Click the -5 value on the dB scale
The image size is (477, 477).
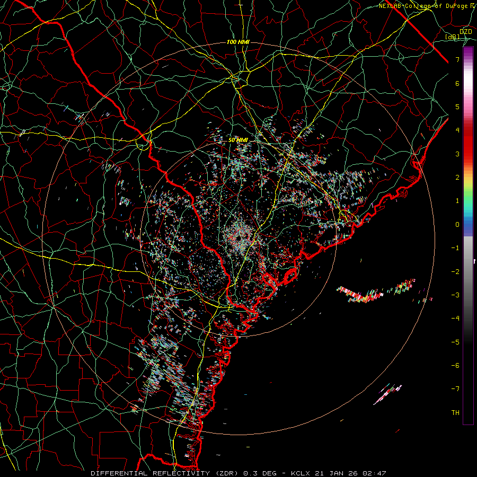455,342
